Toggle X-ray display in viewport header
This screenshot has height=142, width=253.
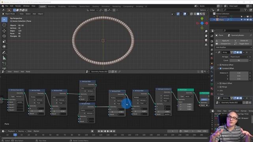point(191,14)
